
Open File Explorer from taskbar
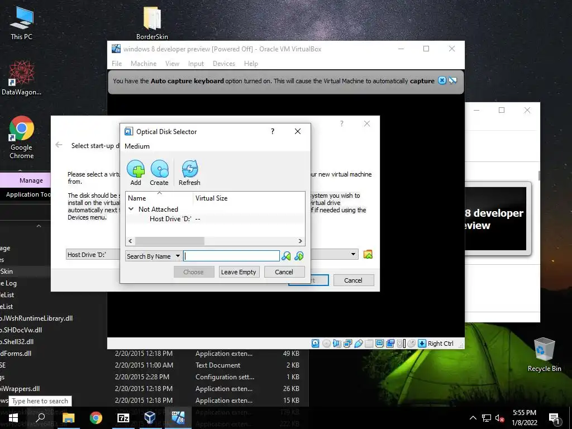(x=68, y=418)
